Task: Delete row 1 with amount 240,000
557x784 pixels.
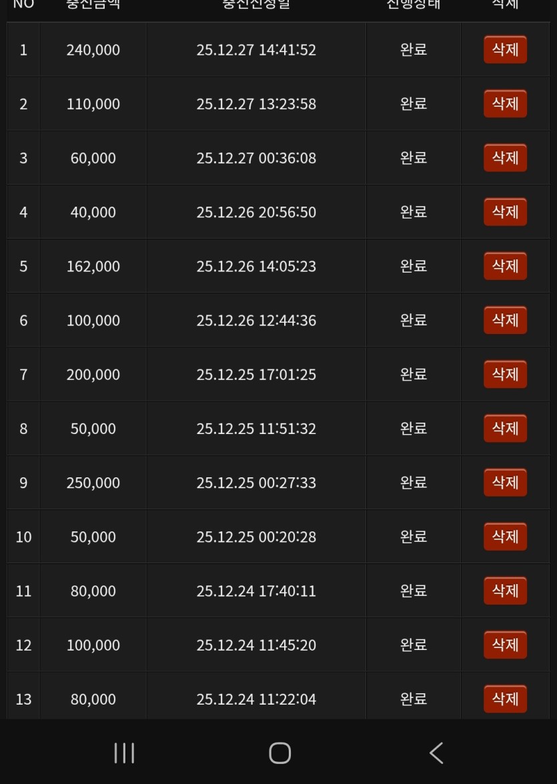Action: pyautogui.click(x=505, y=50)
